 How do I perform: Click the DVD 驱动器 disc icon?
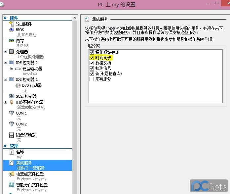click(x=18, y=85)
